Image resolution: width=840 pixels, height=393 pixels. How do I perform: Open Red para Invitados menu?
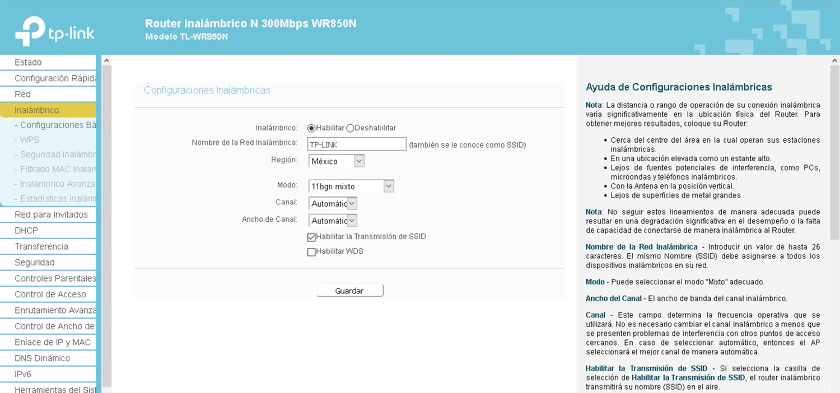click(51, 214)
